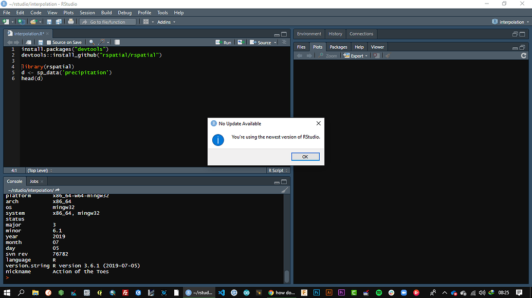Switch to the Help tab
The height and width of the screenshot is (298, 532).
click(359, 47)
